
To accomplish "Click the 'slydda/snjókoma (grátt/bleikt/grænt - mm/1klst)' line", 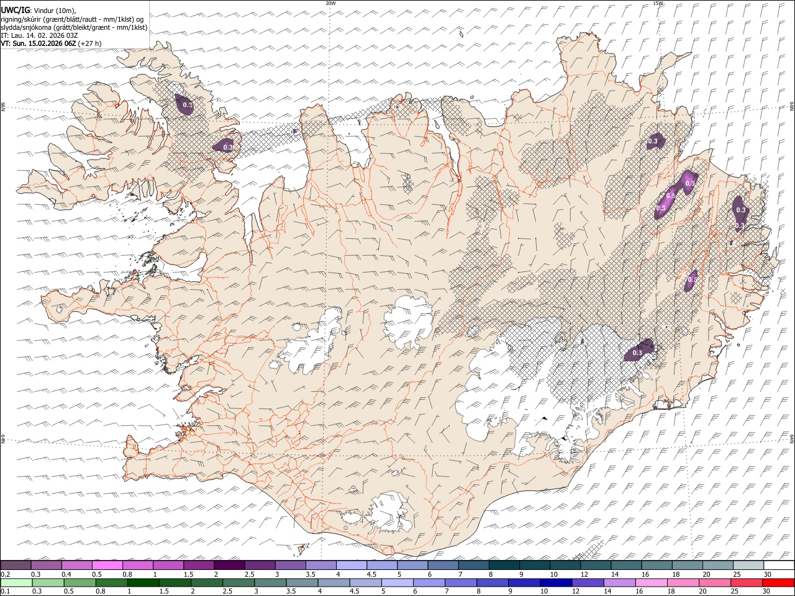I will coord(74,27).
